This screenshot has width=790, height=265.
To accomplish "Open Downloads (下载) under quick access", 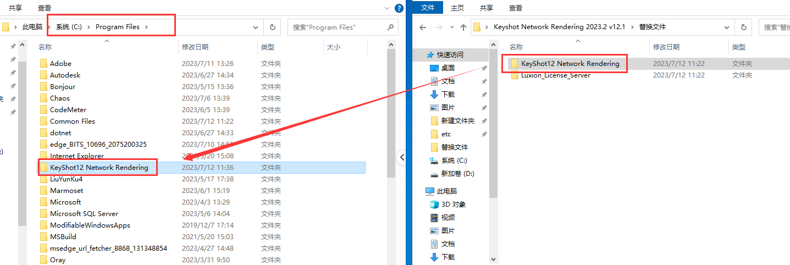I will (448, 95).
